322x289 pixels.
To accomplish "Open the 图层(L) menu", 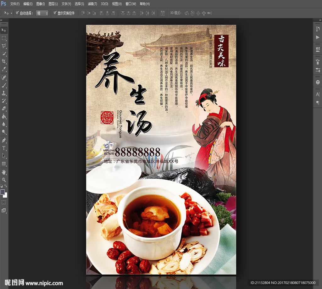I will [53, 4].
